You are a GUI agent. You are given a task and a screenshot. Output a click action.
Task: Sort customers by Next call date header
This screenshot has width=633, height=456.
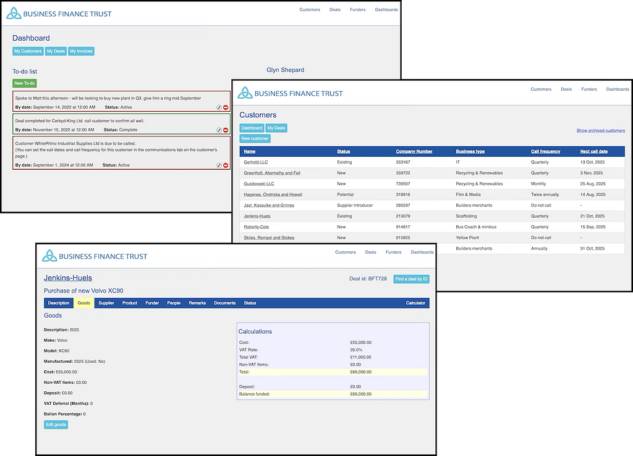pos(593,151)
